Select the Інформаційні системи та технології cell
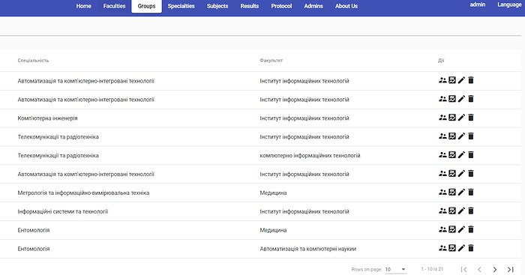 tap(62, 211)
